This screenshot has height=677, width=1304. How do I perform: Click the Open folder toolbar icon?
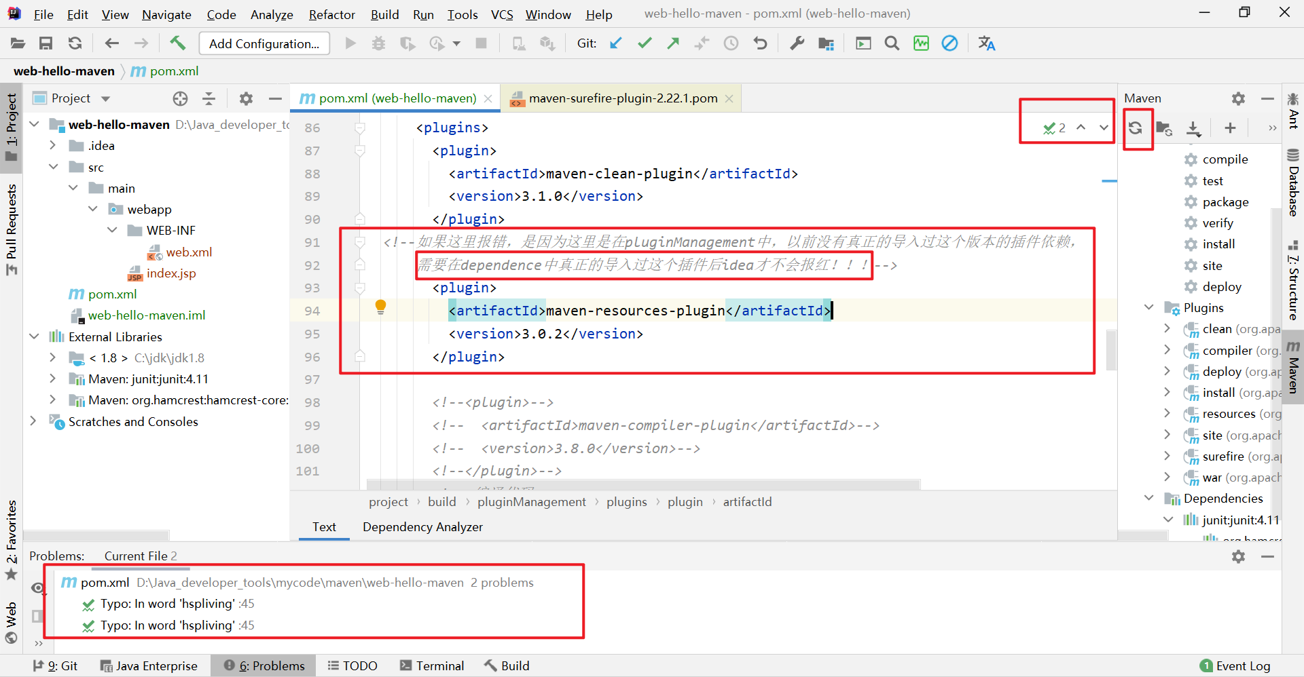18,43
